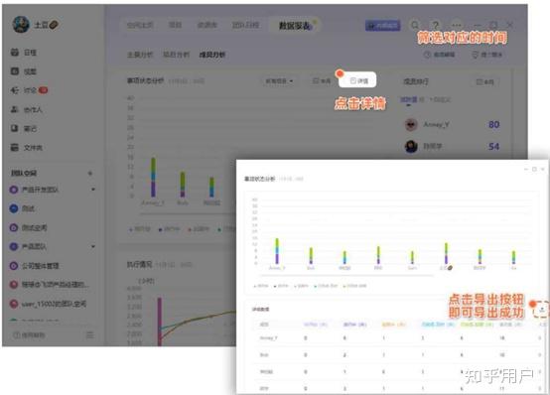The width and height of the screenshot is (550, 395).
Task: Open the user_15002 team space
Action: tap(48, 304)
